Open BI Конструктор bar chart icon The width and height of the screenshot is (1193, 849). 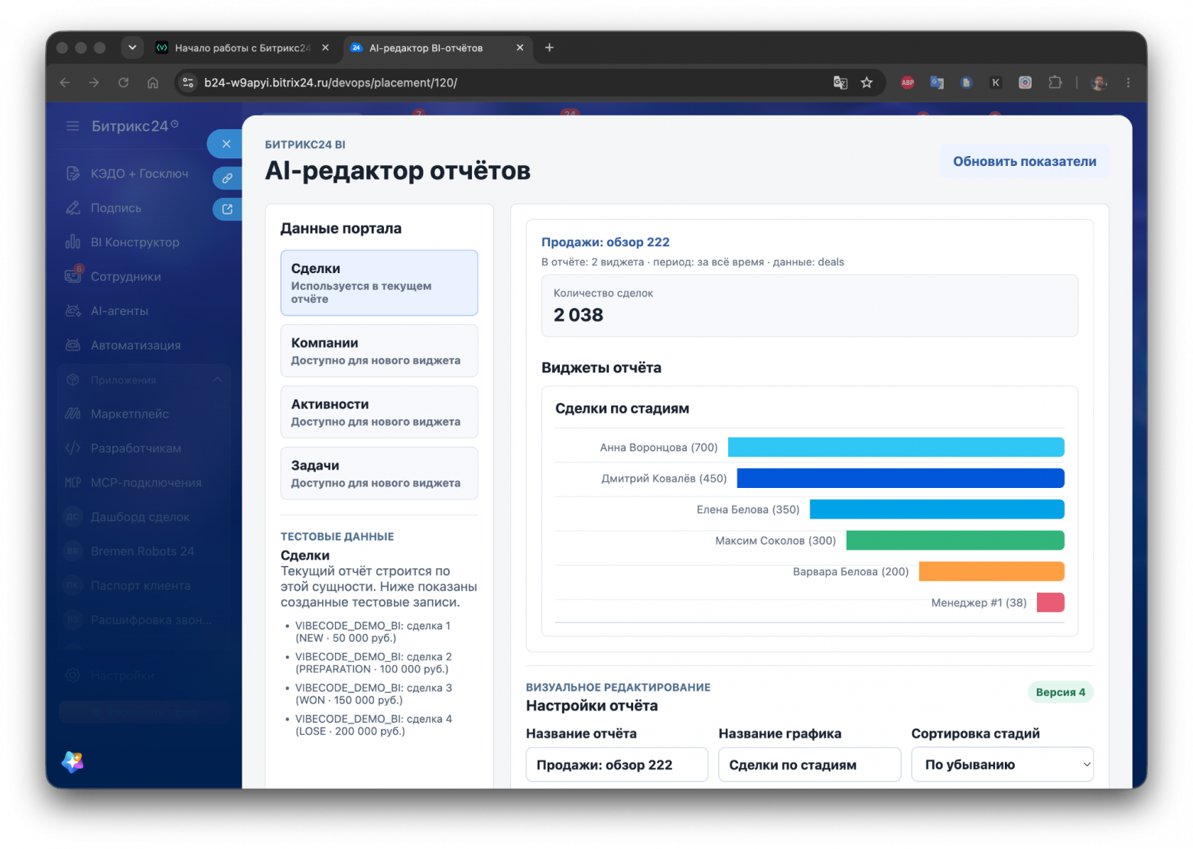73,242
